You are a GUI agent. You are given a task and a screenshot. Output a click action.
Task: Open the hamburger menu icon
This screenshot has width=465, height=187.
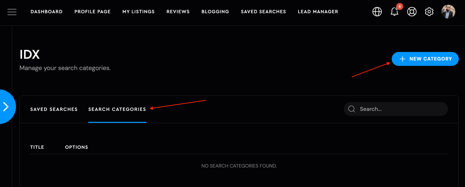coord(12,12)
